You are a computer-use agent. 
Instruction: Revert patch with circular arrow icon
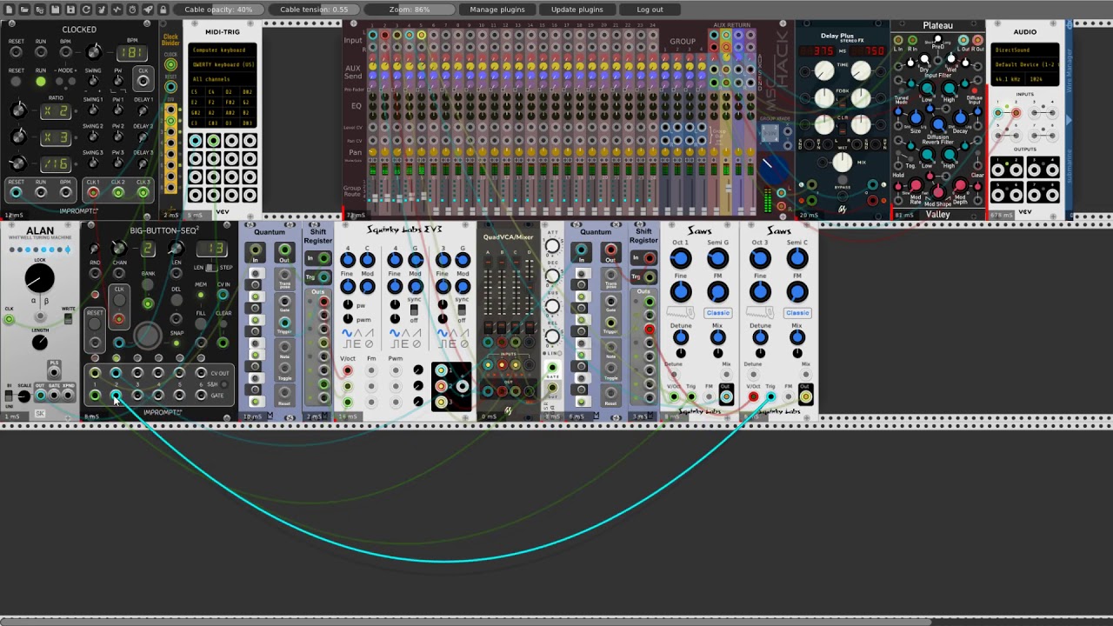86,10
